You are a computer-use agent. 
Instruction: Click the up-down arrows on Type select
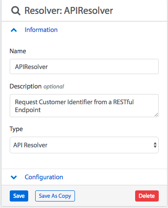(x=155, y=145)
